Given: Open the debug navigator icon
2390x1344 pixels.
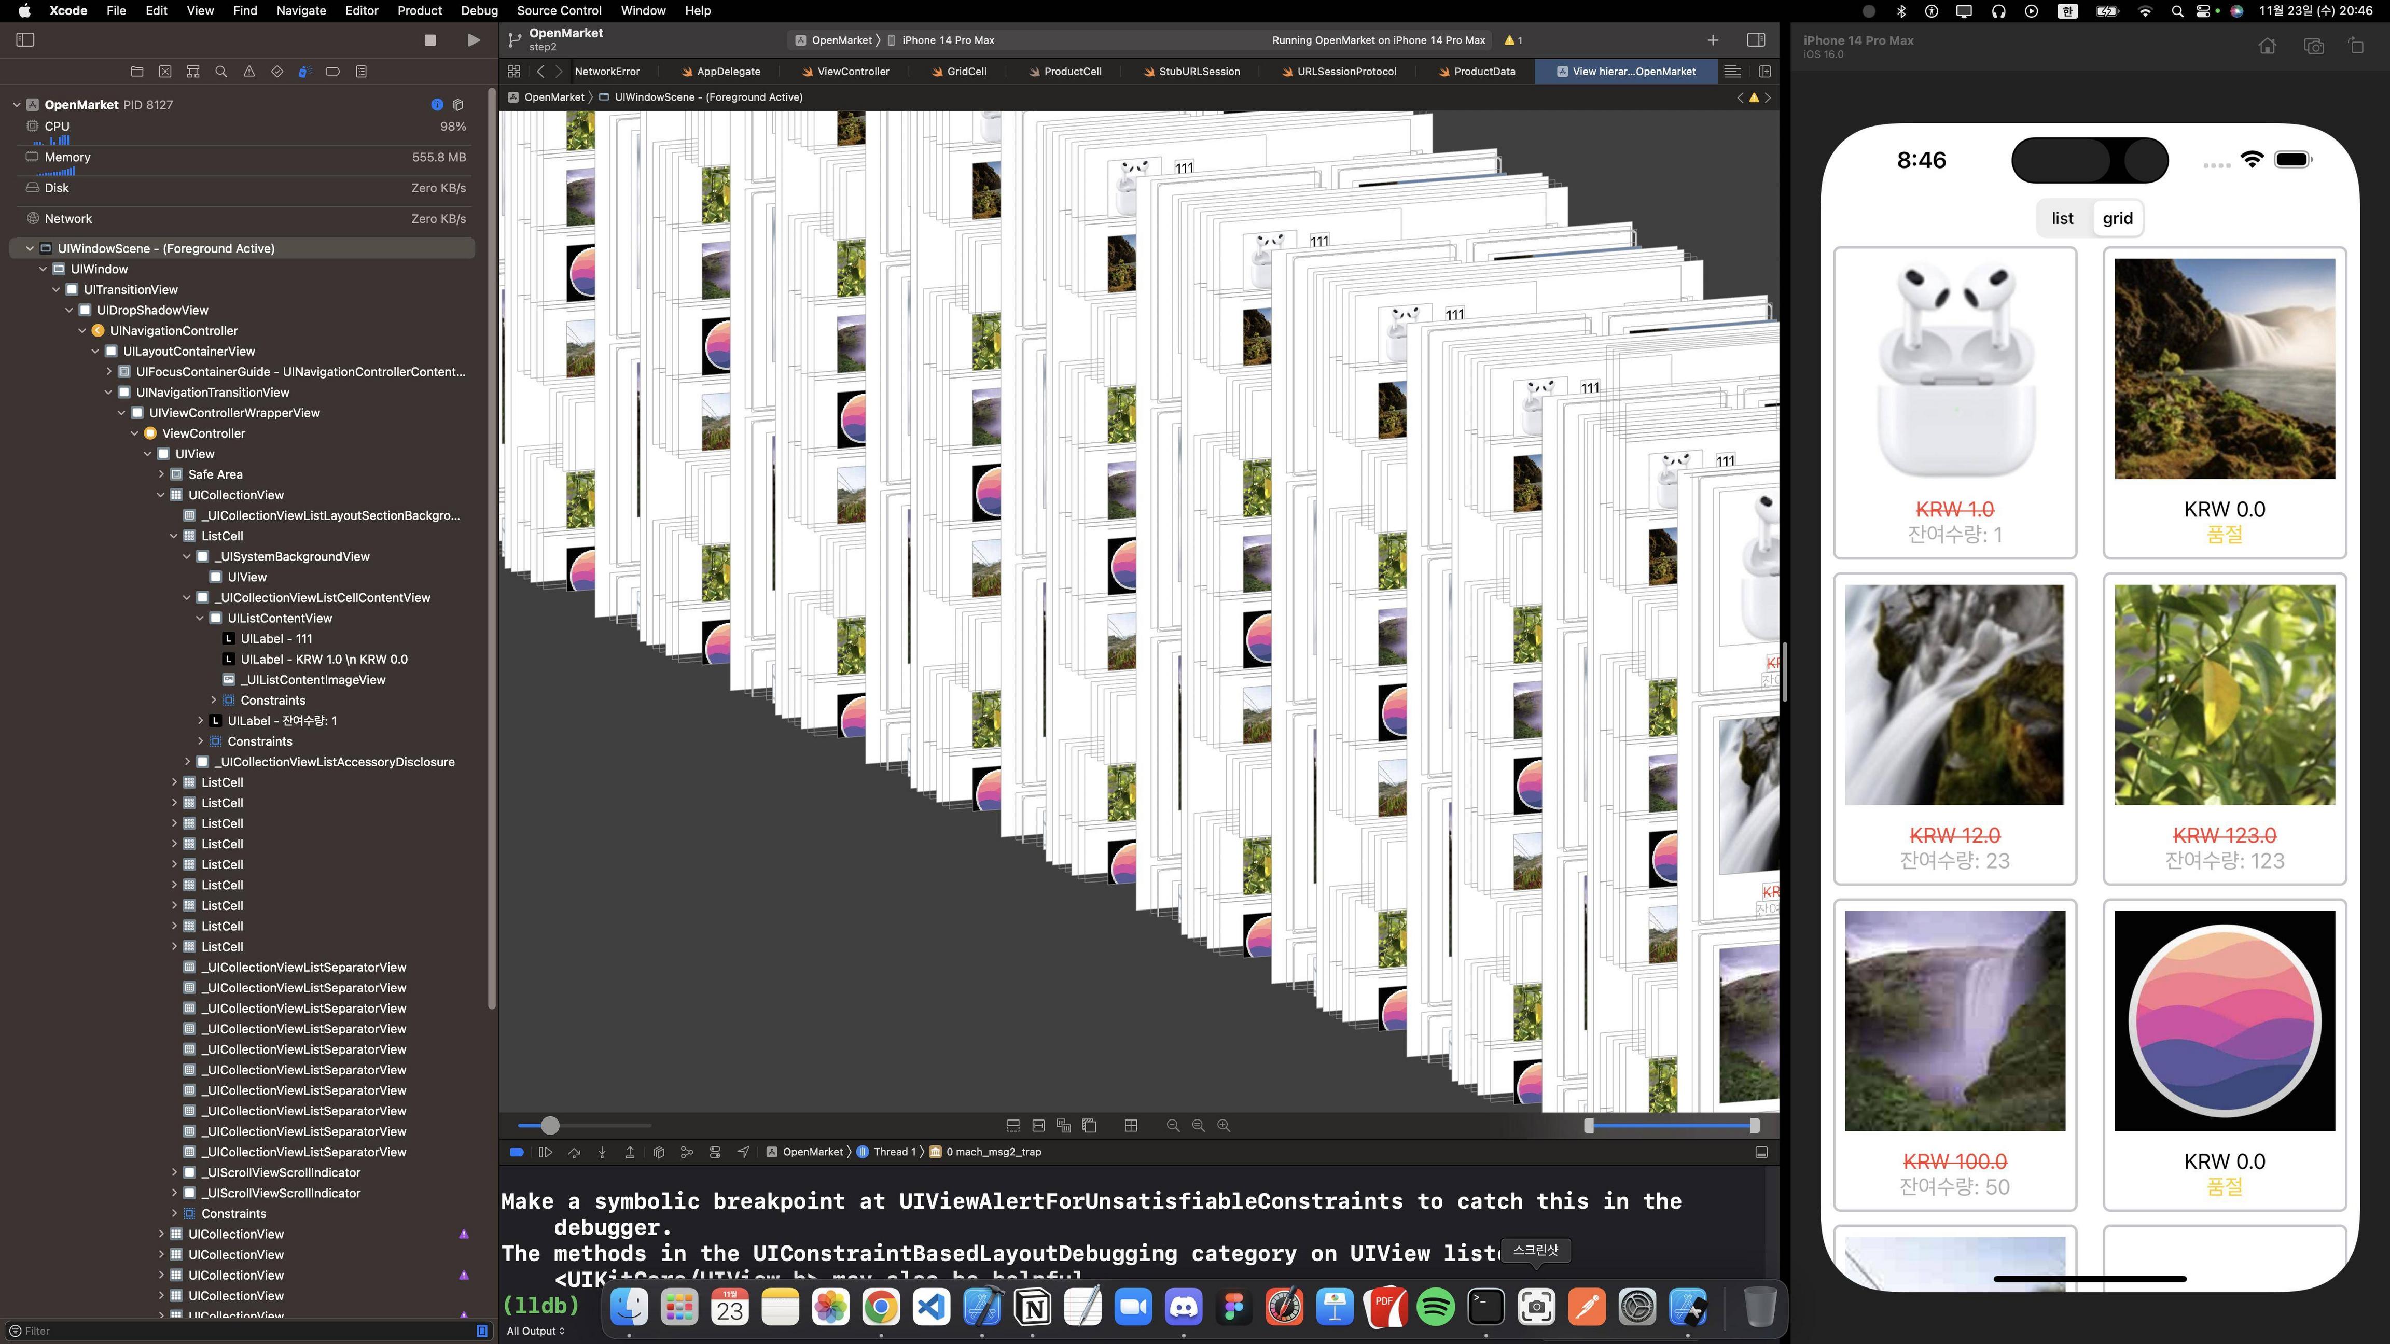Looking at the screenshot, I should coord(304,72).
